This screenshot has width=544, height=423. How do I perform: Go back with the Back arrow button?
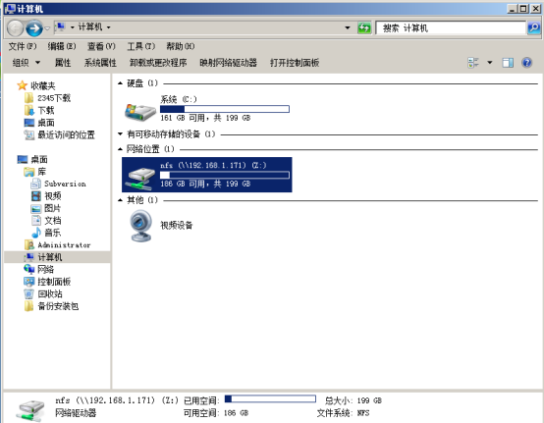point(15,28)
